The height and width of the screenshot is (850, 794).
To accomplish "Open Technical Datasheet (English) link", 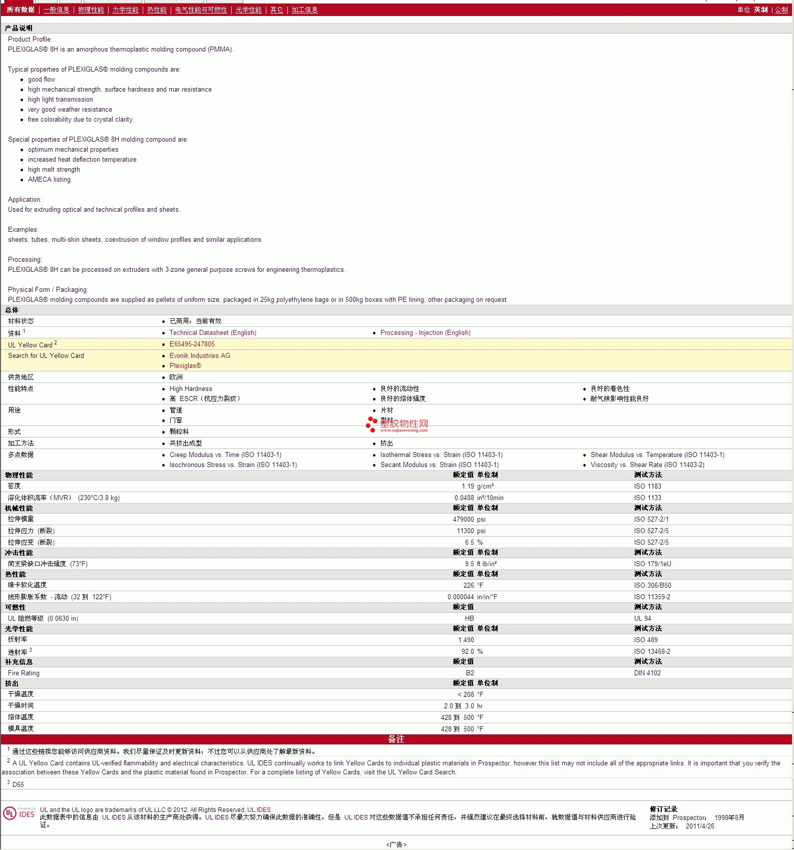I will (x=213, y=333).
